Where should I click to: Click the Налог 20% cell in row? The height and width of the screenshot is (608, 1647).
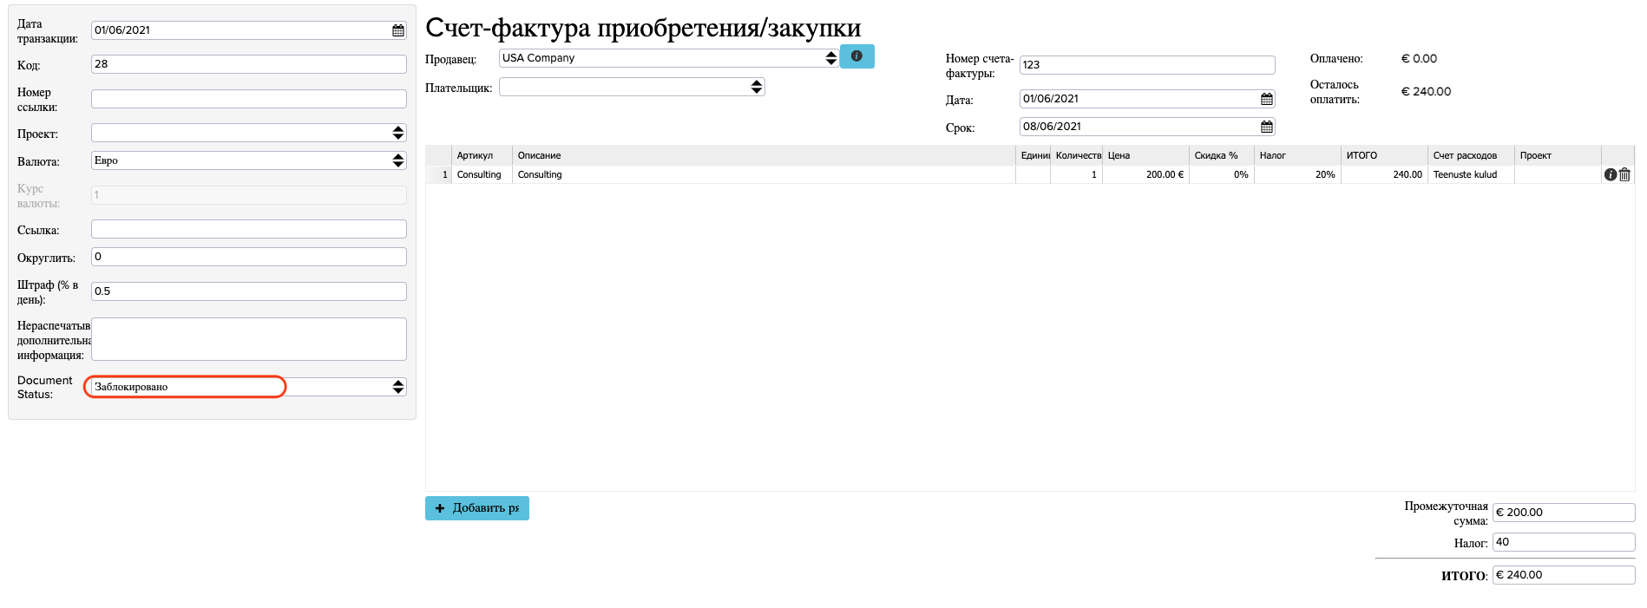point(1297,174)
